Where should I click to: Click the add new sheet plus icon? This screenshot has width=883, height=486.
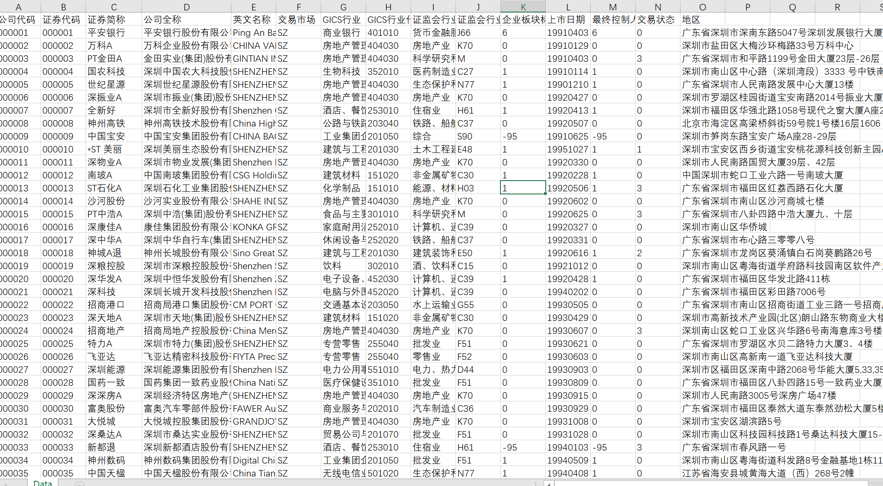pyautogui.click(x=79, y=483)
